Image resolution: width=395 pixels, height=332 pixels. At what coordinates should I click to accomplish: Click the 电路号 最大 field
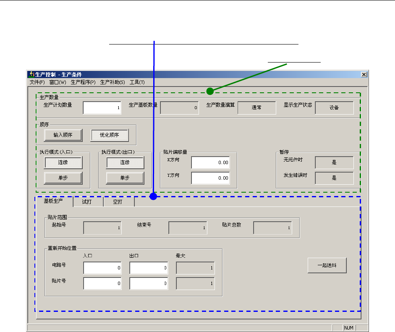pos(195,268)
